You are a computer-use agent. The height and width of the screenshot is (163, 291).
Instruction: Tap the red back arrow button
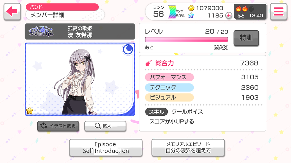click(12, 12)
